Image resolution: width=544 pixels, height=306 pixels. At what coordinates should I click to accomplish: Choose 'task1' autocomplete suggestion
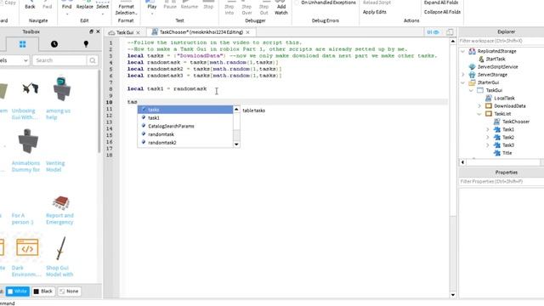click(185, 118)
